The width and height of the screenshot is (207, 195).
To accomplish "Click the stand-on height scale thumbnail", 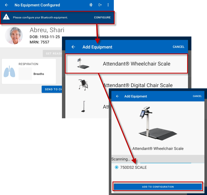I will pyautogui.click(x=83, y=107).
